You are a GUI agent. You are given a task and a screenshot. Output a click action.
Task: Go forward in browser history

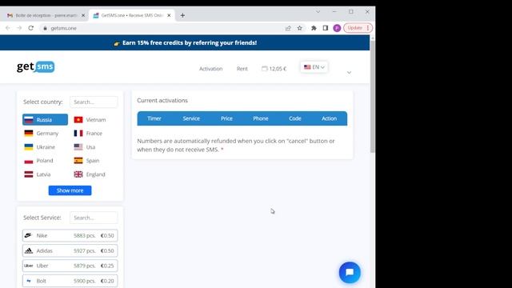click(19, 28)
